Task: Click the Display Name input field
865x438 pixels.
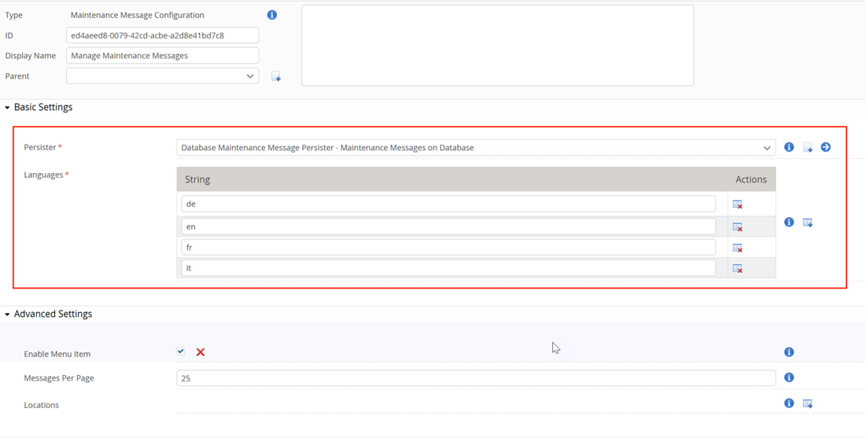Action: pyautogui.click(x=162, y=56)
